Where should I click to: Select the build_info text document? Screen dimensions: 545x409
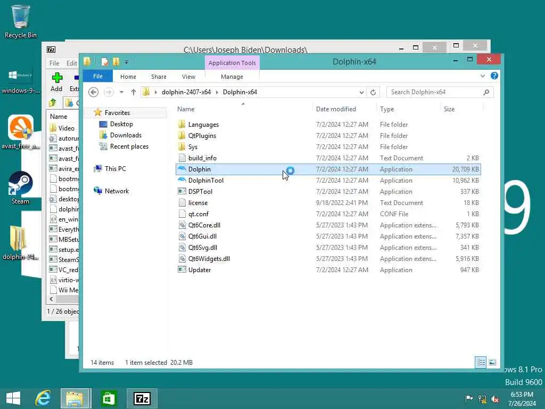click(328, 158)
